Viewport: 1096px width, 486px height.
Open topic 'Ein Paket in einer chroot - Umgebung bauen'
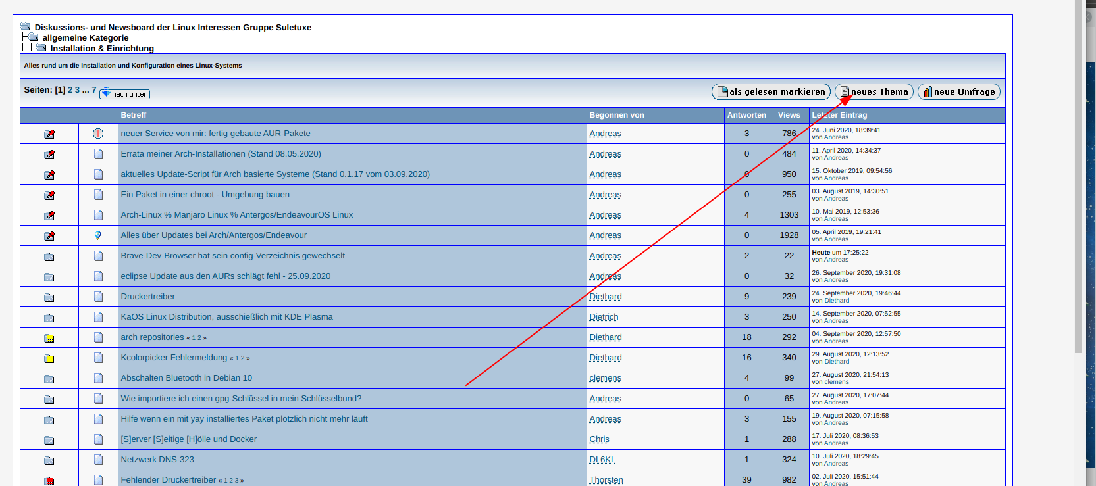[x=205, y=195]
